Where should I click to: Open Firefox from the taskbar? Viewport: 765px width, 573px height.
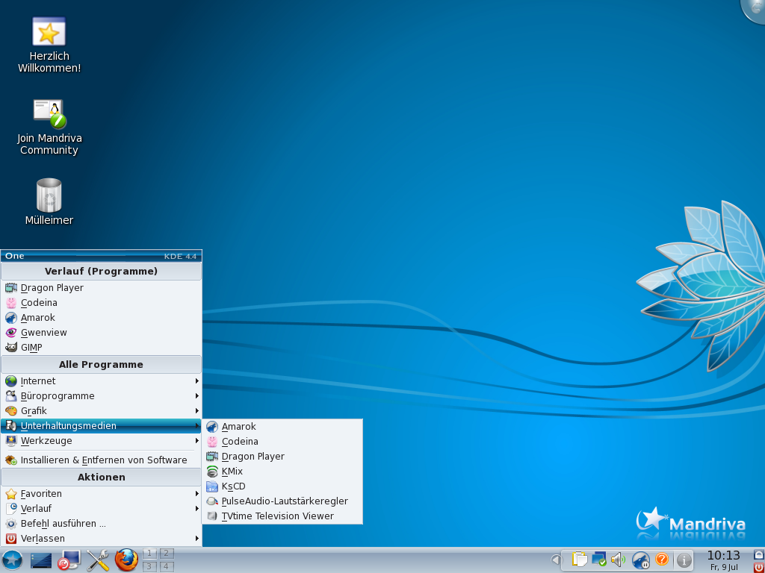(x=127, y=560)
